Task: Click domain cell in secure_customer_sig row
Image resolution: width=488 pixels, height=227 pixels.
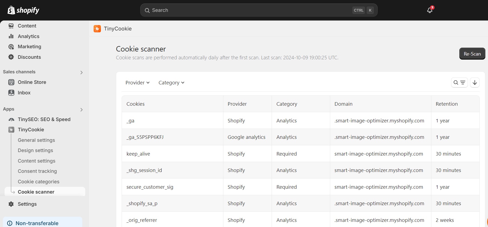Action: pyautogui.click(x=381, y=187)
